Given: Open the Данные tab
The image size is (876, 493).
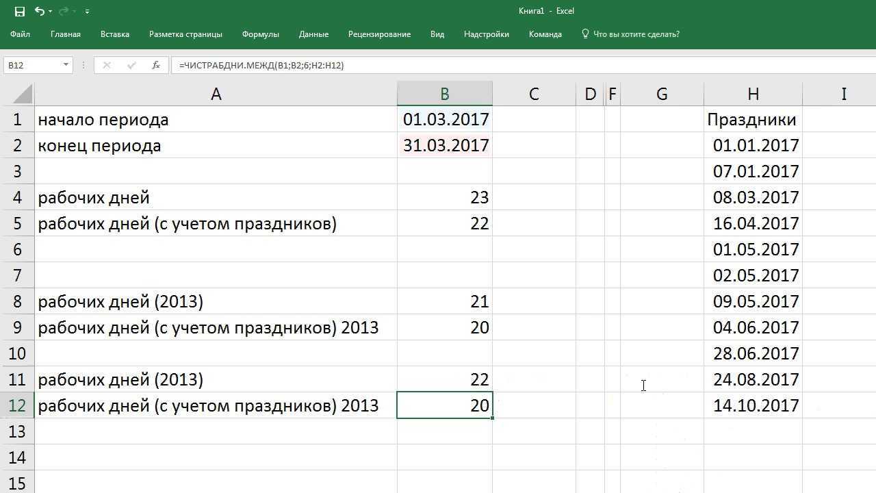Looking at the screenshot, I should (x=313, y=34).
